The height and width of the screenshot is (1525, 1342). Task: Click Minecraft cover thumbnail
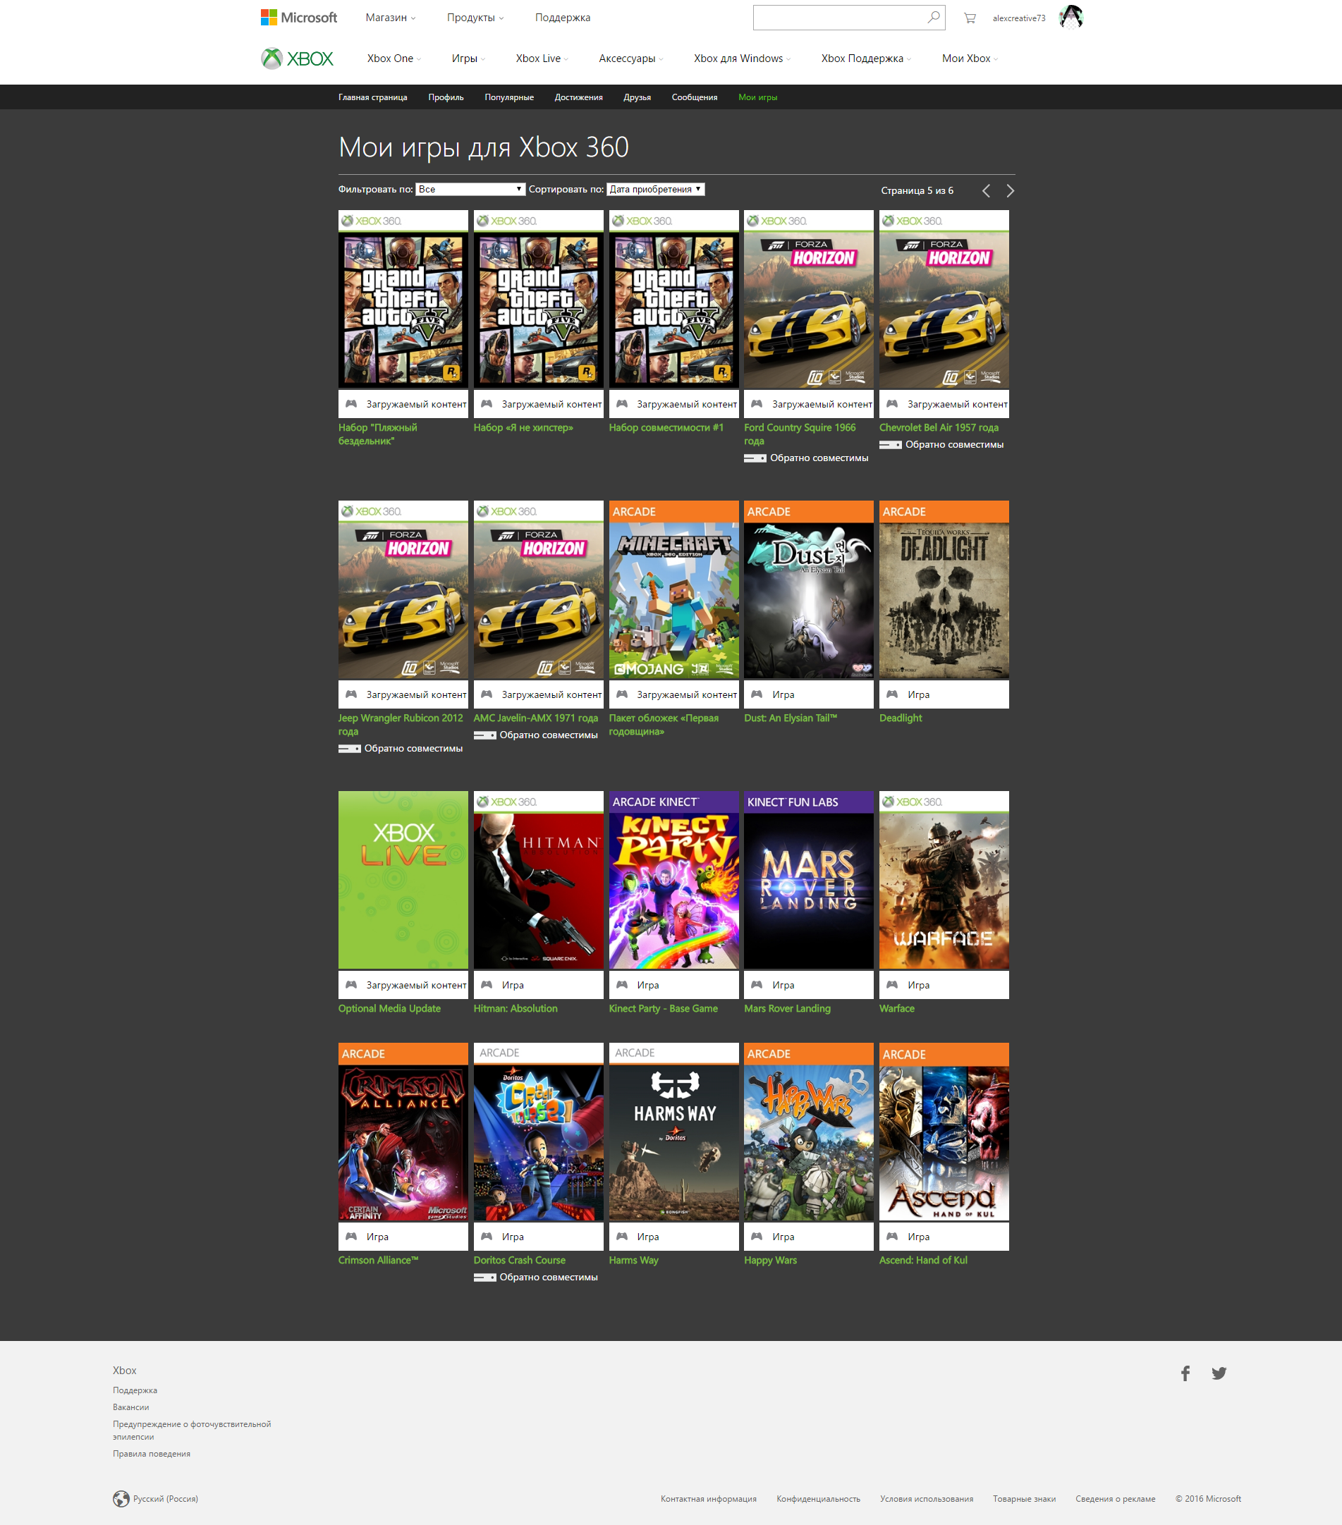pyautogui.click(x=674, y=589)
